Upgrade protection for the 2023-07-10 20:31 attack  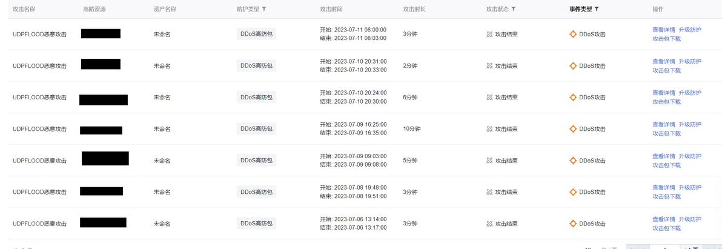coord(690,62)
